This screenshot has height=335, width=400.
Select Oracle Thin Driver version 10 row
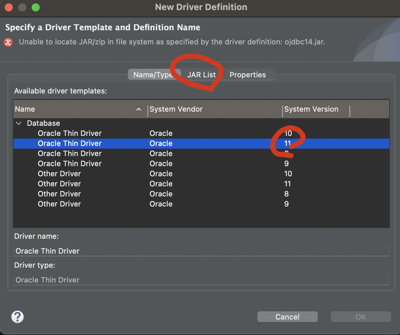point(201,133)
